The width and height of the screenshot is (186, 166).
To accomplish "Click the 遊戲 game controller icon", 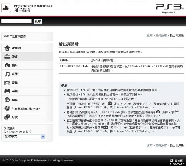I will pyautogui.click(x=7, y=91).
